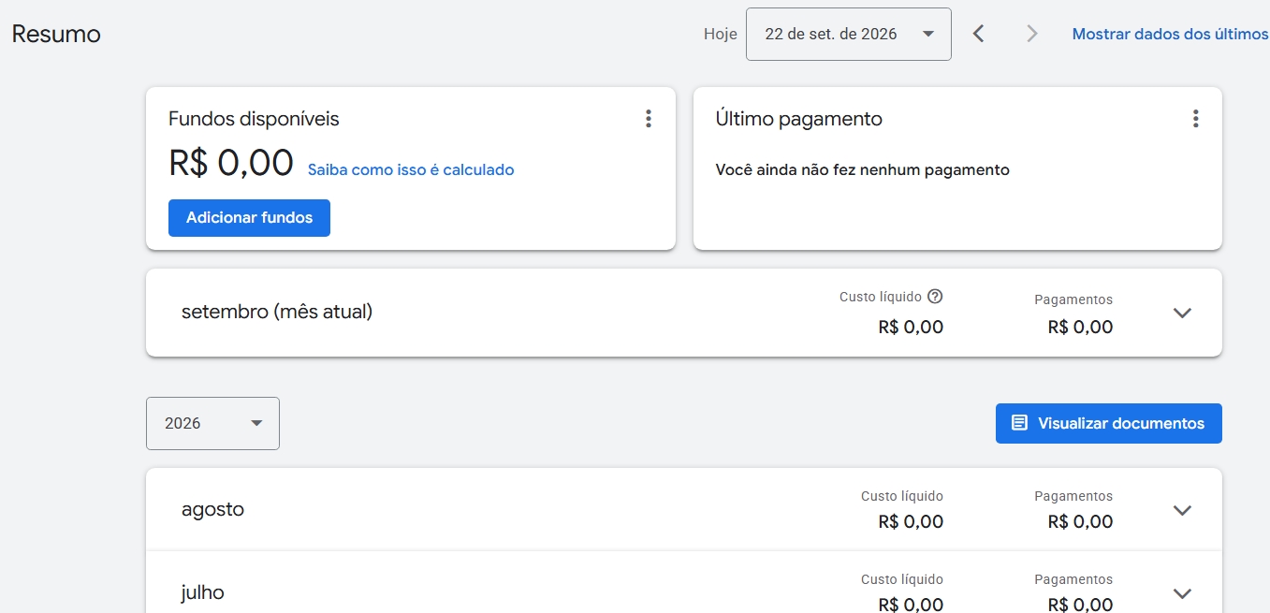
Task: Open Saiba como isso é calculado link
Action: click(411, 170)
